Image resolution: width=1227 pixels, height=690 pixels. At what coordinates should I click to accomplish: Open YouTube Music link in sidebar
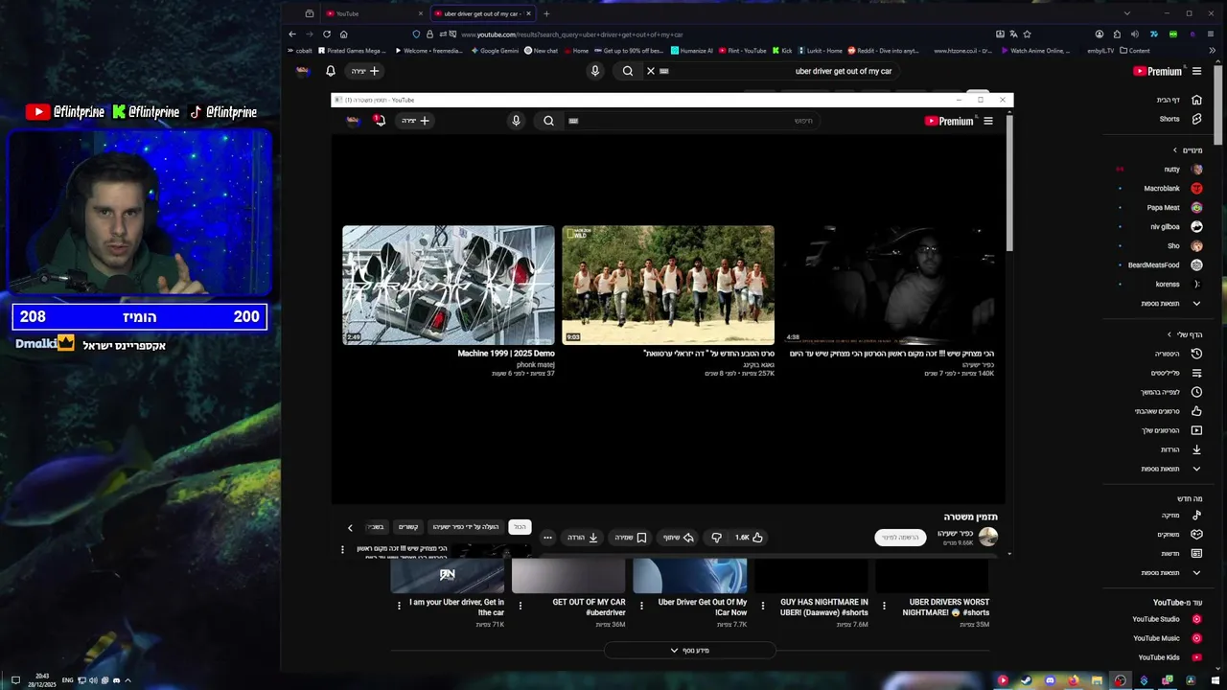click(x=1167, y=638)
